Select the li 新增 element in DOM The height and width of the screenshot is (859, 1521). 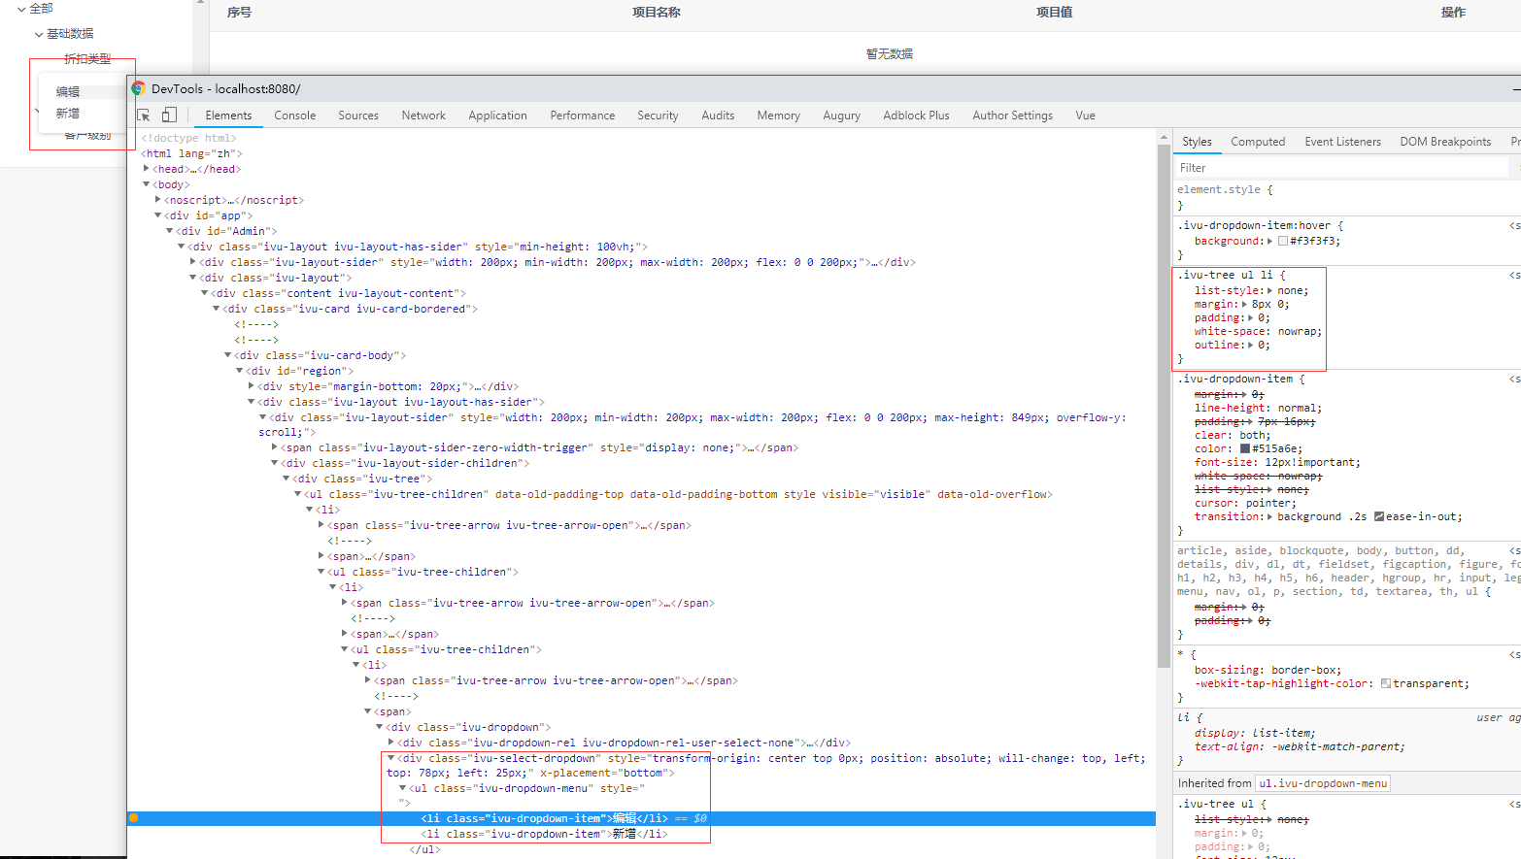pyautogui.click(x=544, y=834)
